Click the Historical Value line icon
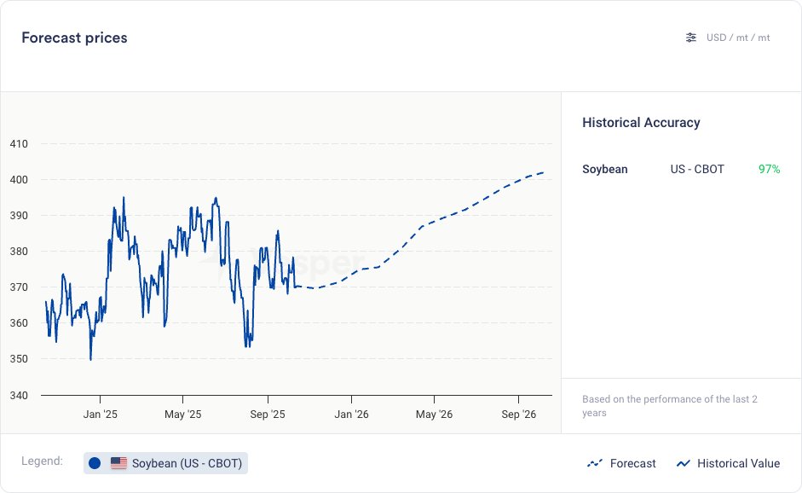Image resolution: width=802 pixels, height=493 pixels. pyautogui.click(x=683, y=463)
